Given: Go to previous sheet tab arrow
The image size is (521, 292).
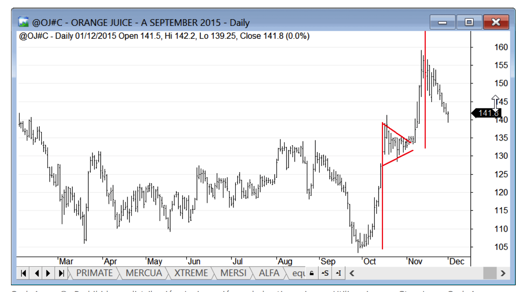Looking at the screenshot, I should coord(36,273).
